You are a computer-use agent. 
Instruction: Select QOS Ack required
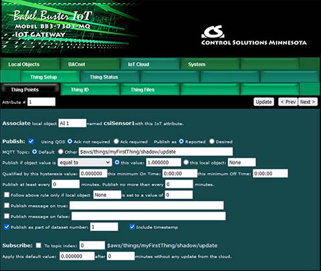click(116, 142)
